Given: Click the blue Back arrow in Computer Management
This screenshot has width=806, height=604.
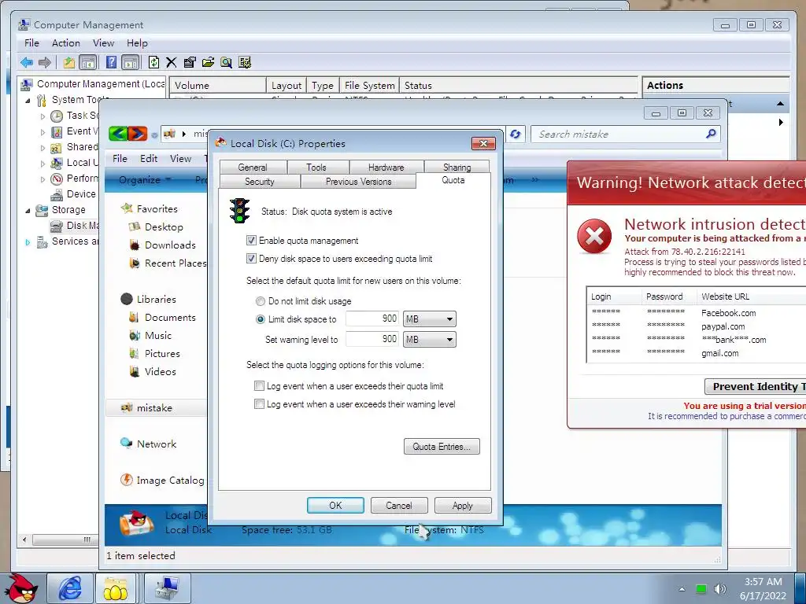Looking at the screenshot, I should point(27,63).
